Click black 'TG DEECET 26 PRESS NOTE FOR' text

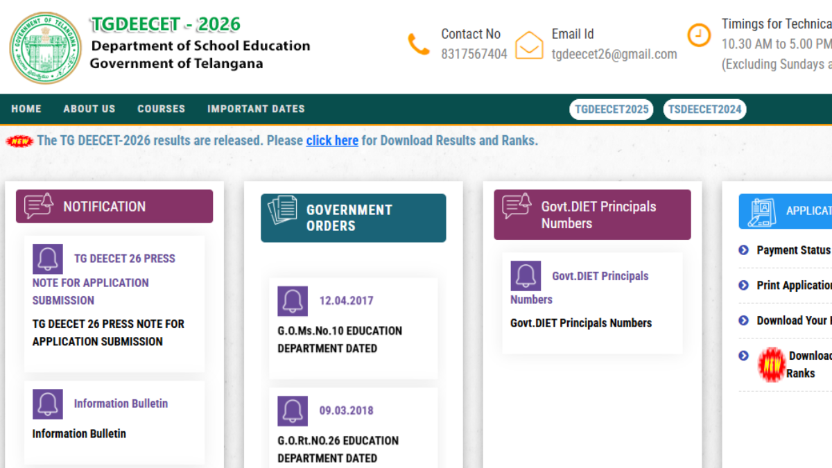(x=108, y=324)
